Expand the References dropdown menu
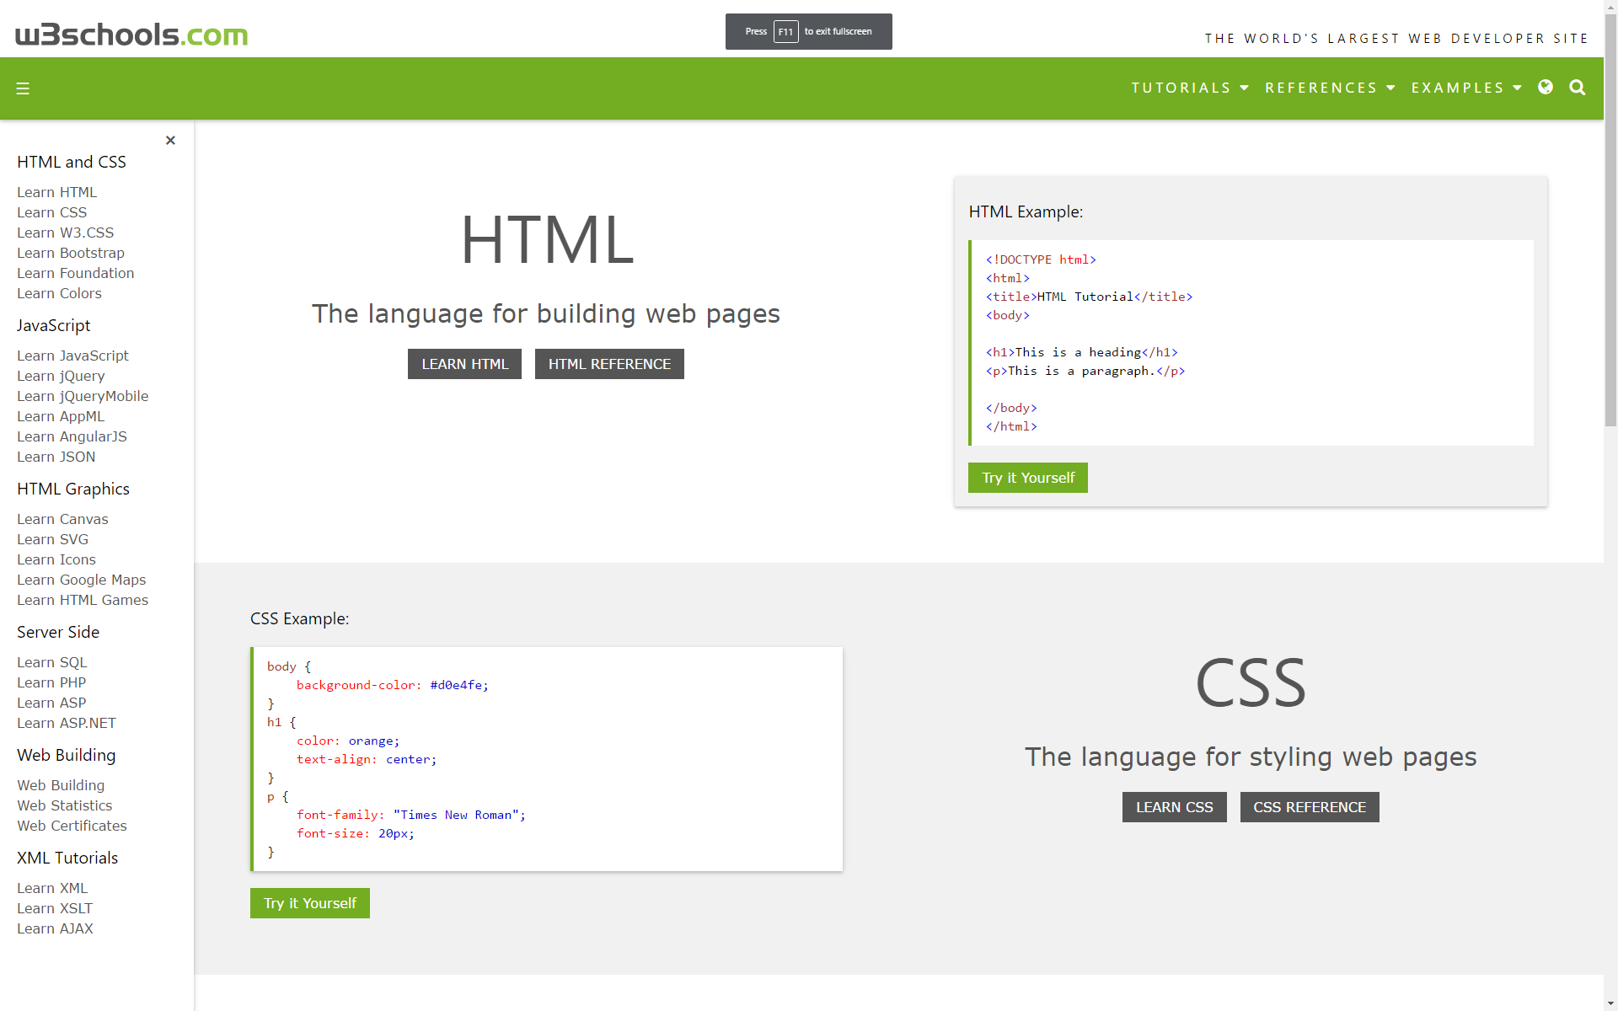 1330,88
